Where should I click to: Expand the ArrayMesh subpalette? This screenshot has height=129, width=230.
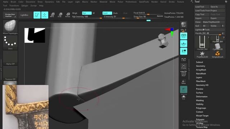coord(201,70)
